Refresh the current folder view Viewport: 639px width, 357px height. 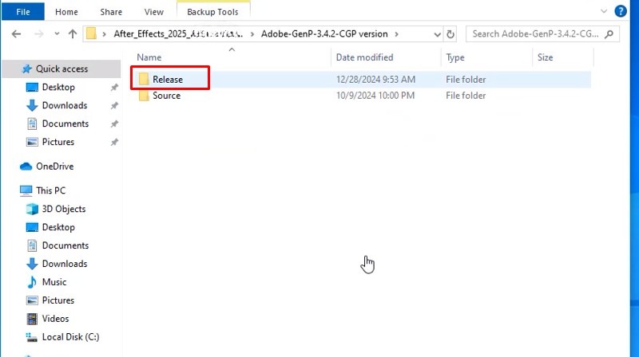tap(451, 34)
